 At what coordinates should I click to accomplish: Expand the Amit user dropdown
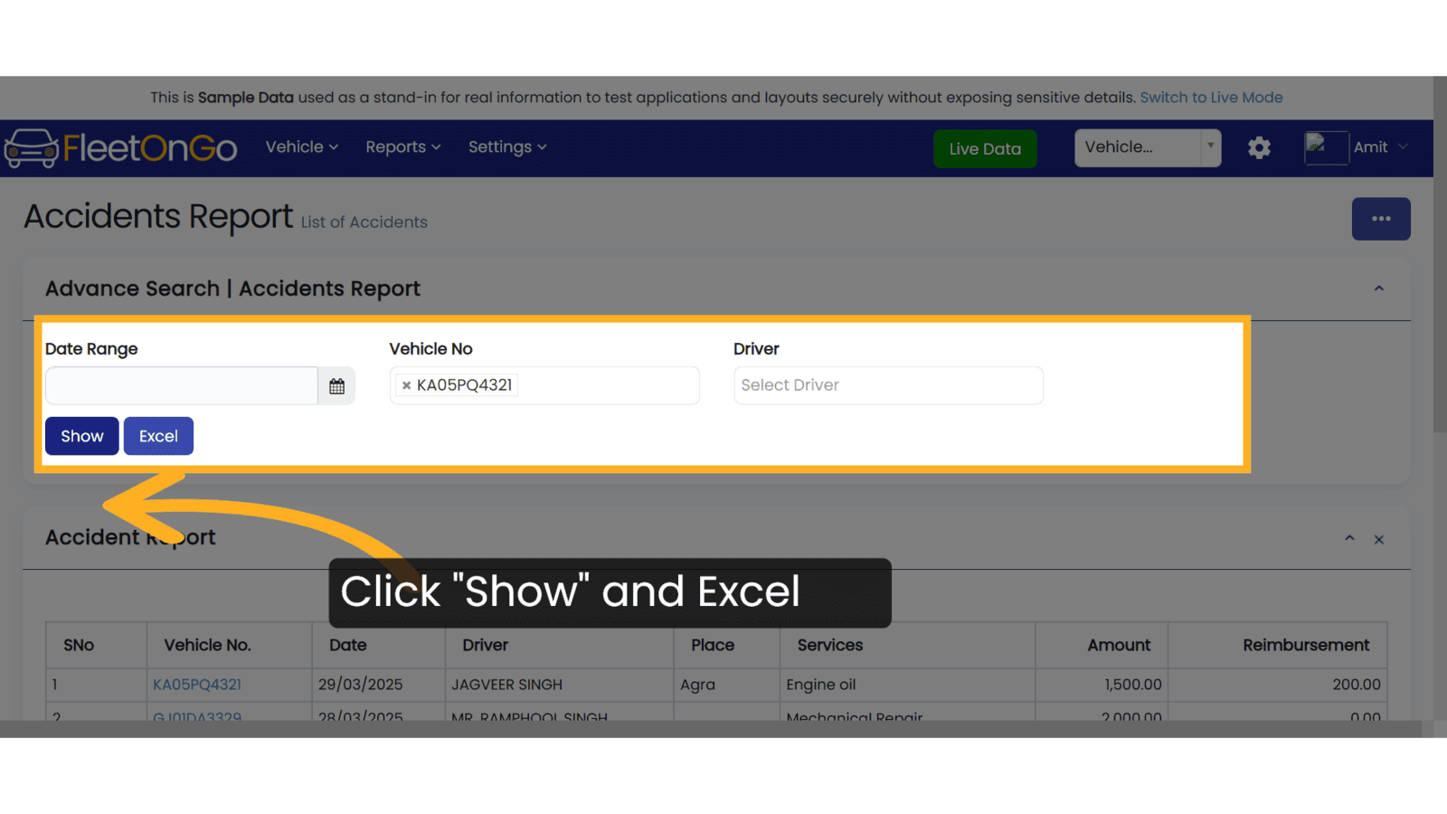(1381, 147)
